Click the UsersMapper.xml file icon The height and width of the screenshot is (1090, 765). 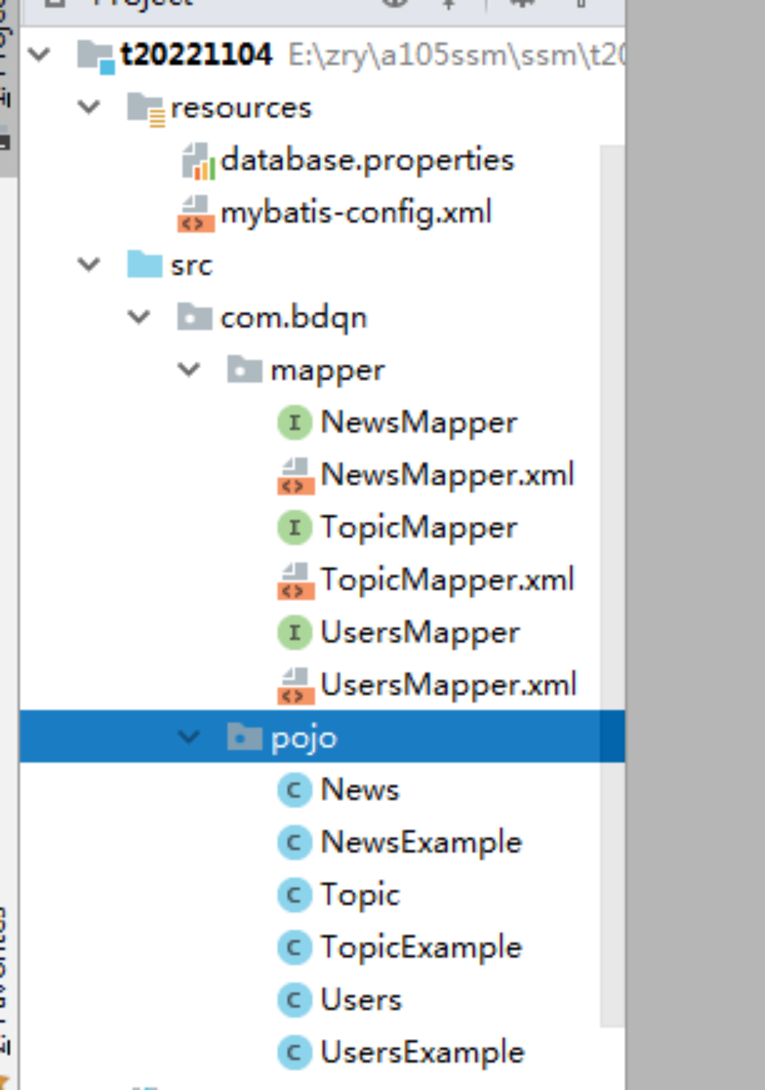click(296, 686)
